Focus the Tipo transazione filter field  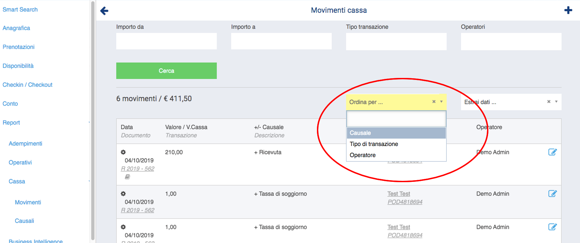click(x=396, y=41)
